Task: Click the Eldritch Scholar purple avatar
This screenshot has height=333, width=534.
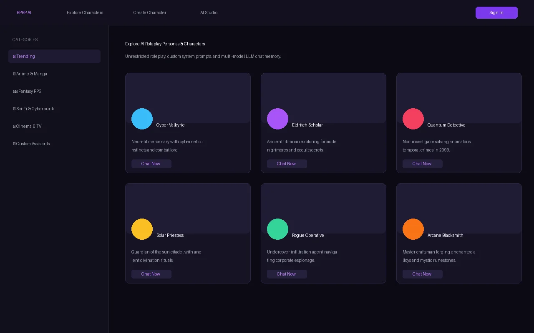Action: point(277,119)
